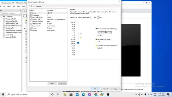Viewport: 172px width, 97px height.
Task: Click the ENG language indicator
Action: [155, 93]
